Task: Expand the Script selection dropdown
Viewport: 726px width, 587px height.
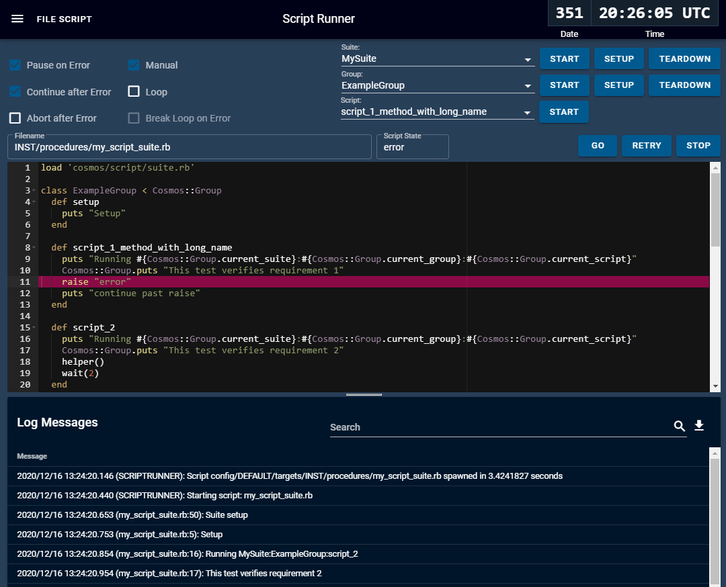Action: (x=437, y=112)
